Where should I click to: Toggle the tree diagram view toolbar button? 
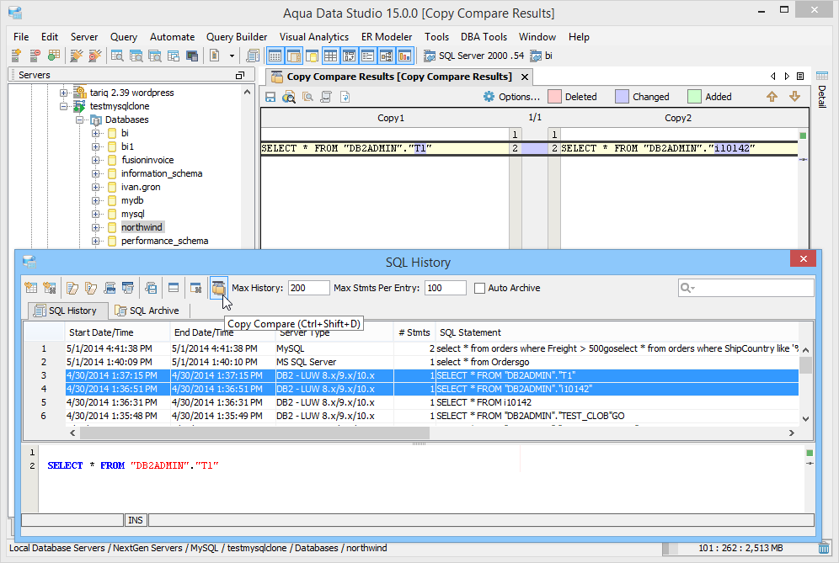pyautogui.click(x=387, y=56)
